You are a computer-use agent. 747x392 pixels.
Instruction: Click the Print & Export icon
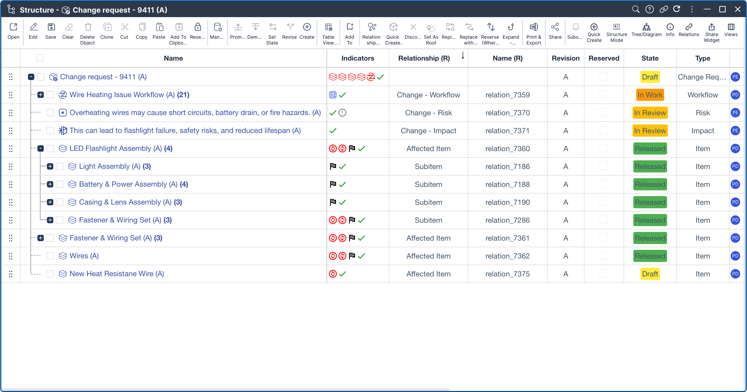point(533,27)
